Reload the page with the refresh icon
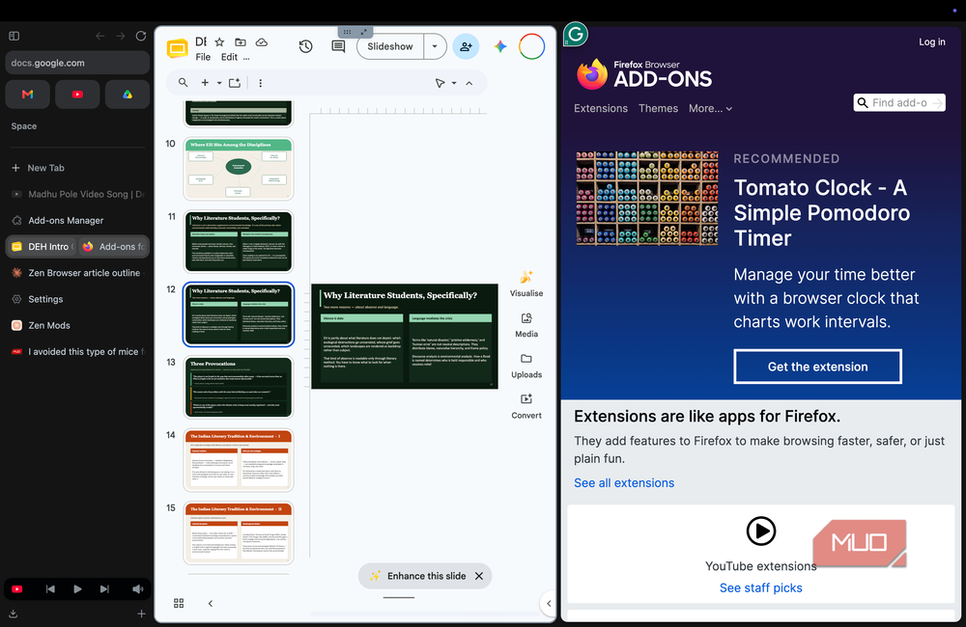 [x=140, y=36]
